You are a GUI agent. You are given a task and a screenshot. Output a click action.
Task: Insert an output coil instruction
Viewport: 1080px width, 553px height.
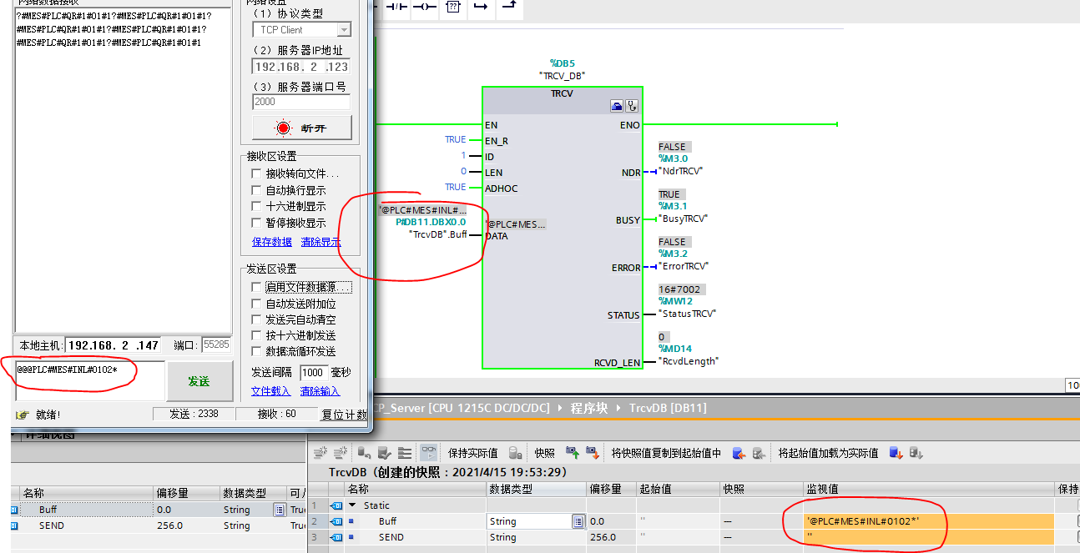[425, 7]
